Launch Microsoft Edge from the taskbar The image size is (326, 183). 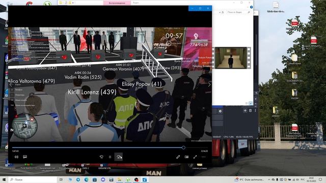click(86, 179)
